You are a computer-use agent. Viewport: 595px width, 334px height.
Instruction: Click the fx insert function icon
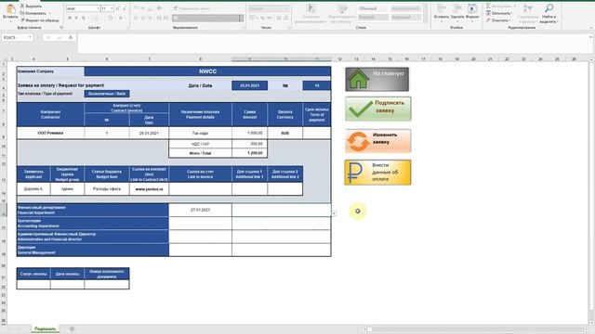click(x=71, y=37)
